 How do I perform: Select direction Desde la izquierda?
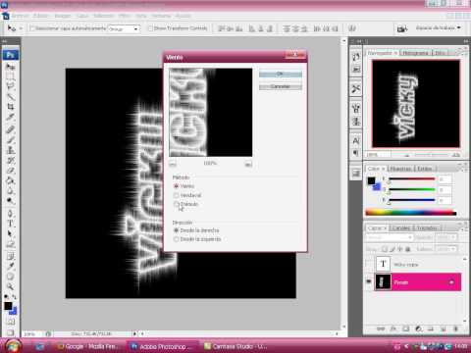[x=177, y=239]
